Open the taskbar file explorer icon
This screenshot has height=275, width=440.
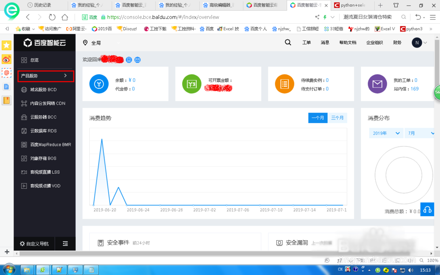[x=27, y=270]
